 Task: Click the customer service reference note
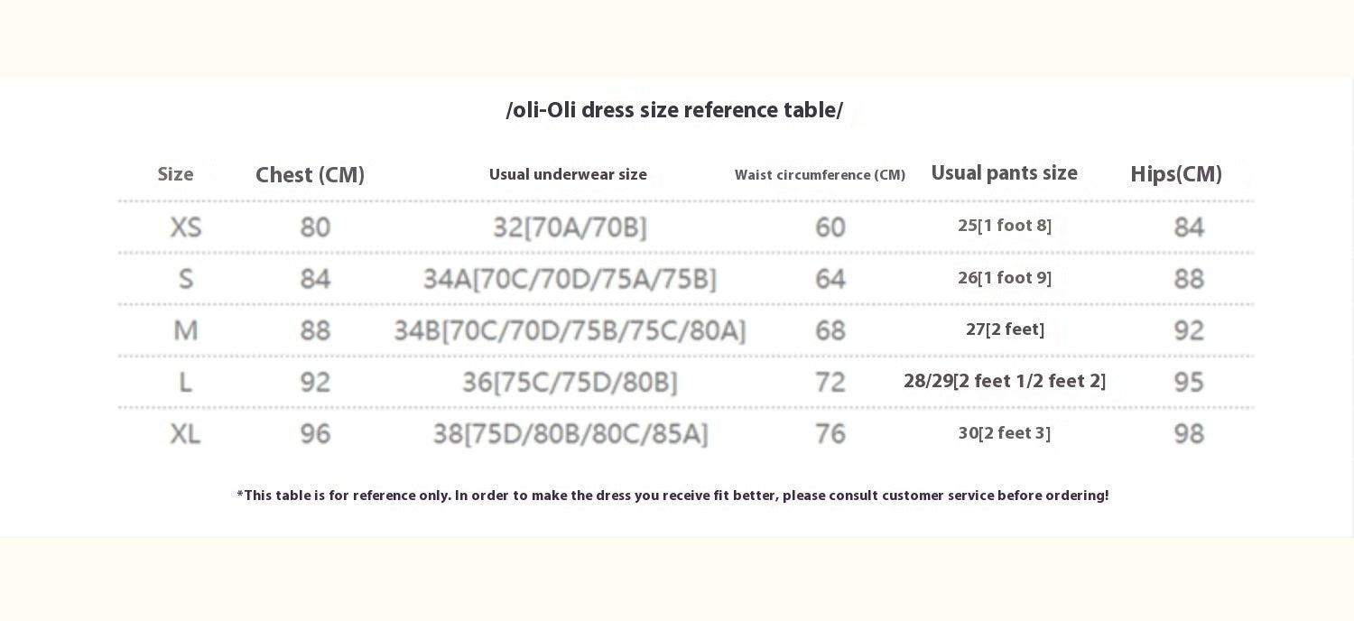click(x=672, y=496)
